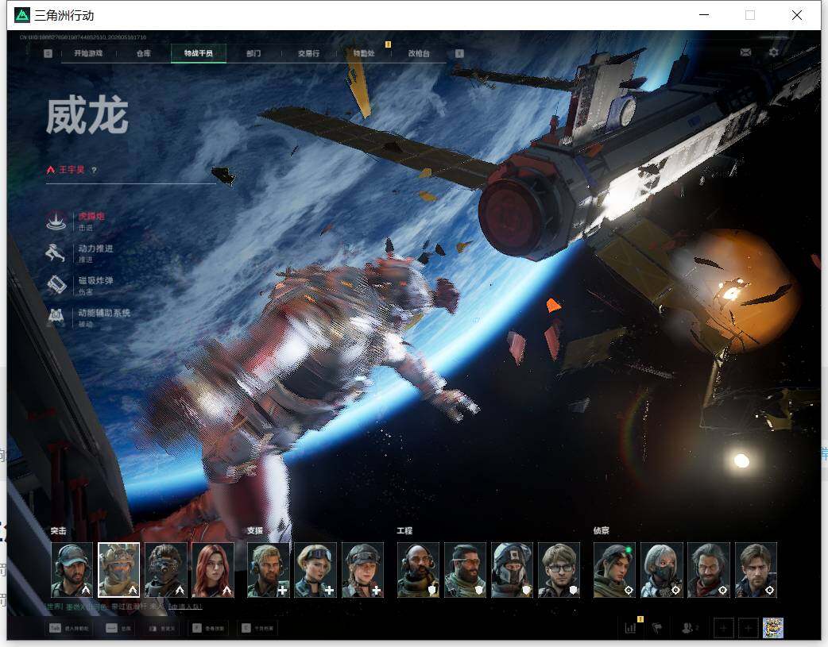Select the 虎蹲炮 skill icon
828x647 pixels.
point(56,221)
